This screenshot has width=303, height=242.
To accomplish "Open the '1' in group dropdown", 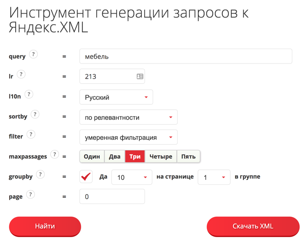I will [x=214, y=177].
